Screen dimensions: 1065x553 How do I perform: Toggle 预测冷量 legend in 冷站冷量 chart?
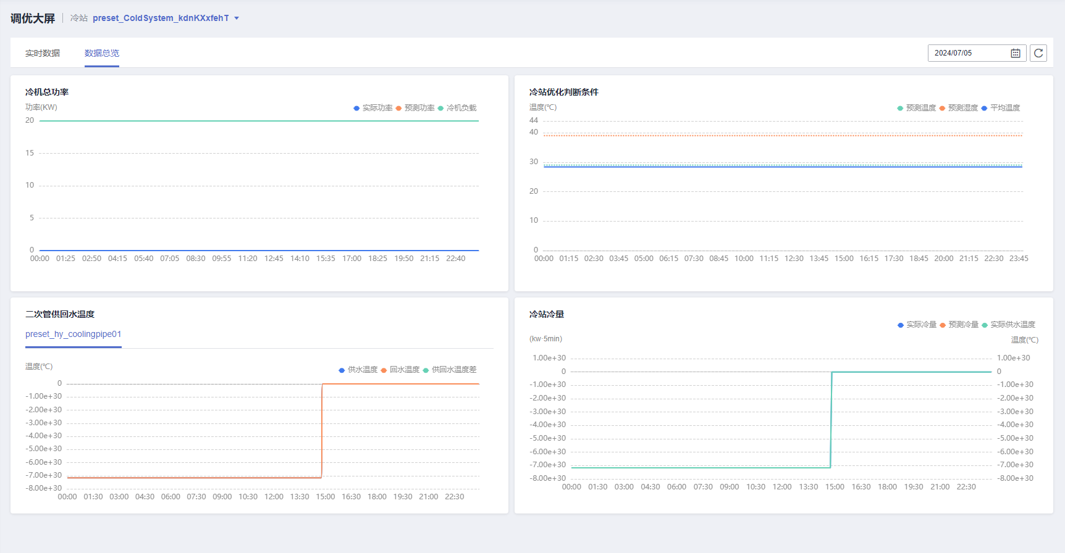pyautogui.click(x=959, y=325)
